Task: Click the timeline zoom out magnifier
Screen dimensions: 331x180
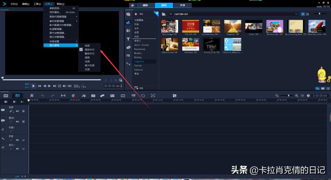Action: (x=277, y=96)
